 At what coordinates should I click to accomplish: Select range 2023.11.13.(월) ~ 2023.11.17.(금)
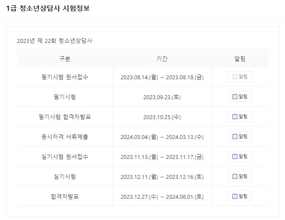[162, 157]
